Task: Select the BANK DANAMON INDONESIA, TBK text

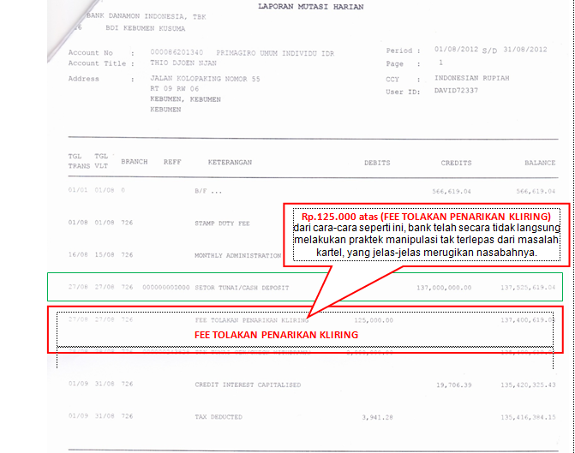Action: (x=147, y=16)
